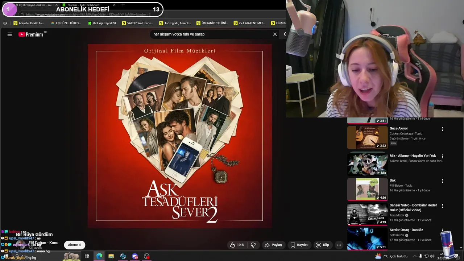
Task: Click 'Serdar Ortaç - Dansöz' video title
Action: coord(406,230)
